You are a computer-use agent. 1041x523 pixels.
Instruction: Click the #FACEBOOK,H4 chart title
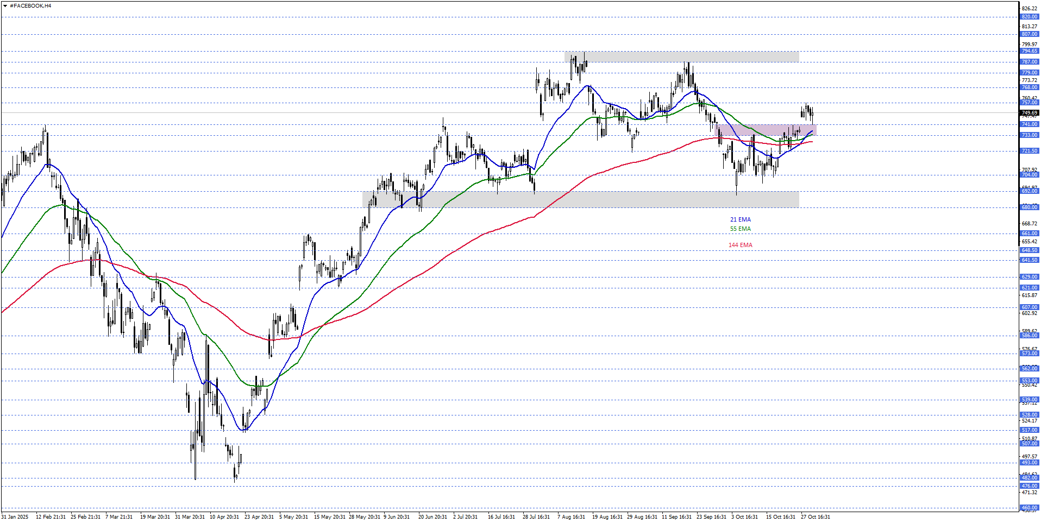pyautogui.click(x=30, y=6)
